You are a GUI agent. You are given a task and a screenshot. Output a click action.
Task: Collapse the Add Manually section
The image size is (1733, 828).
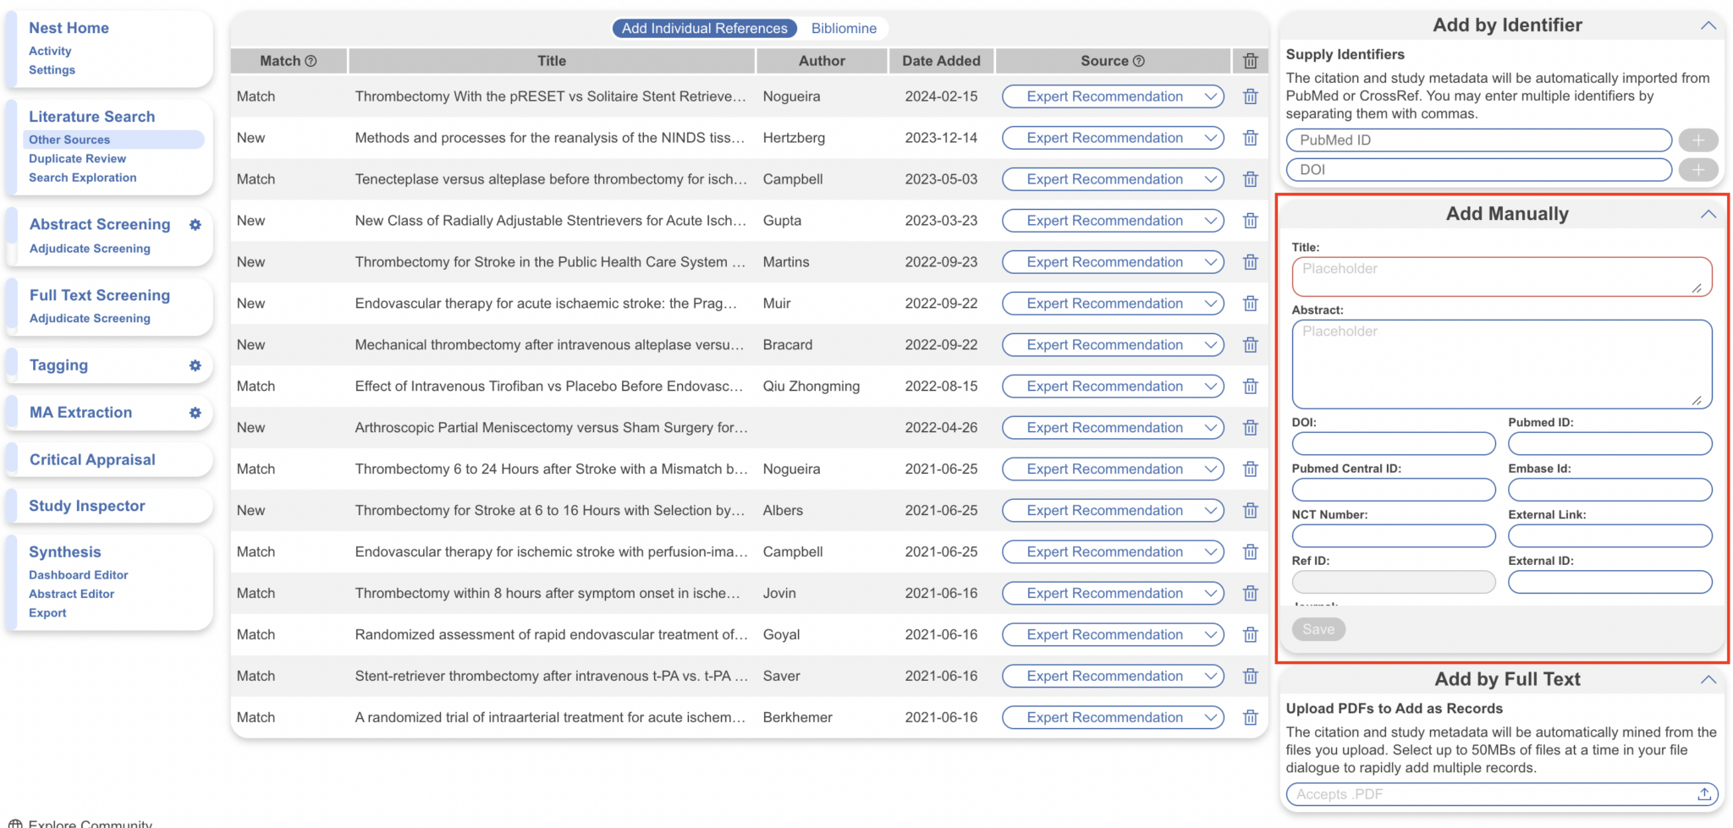1708,214
